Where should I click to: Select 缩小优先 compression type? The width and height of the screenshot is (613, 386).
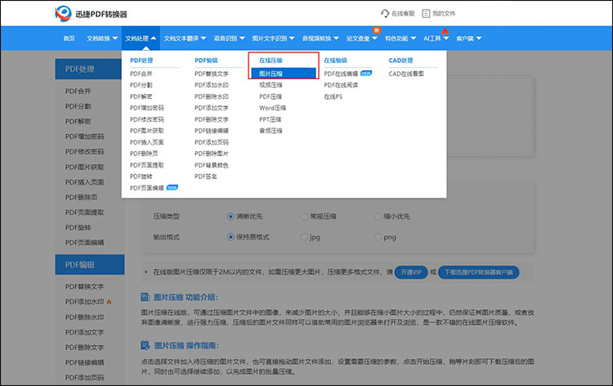pyautogui.click(x=378, y=216)
